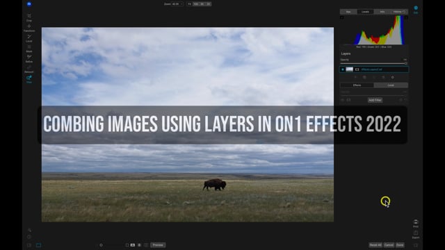Click the bison in the photo

[x=215, y=184]
